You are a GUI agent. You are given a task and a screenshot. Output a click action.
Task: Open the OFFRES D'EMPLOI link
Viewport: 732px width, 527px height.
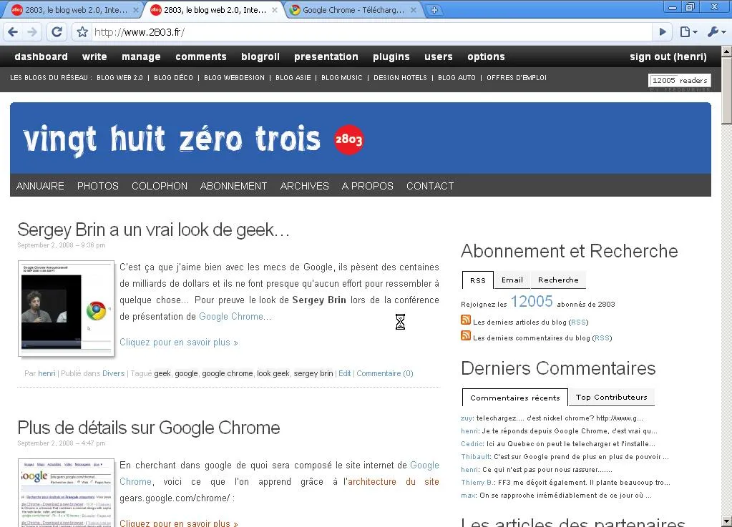[x=517, y=77]
